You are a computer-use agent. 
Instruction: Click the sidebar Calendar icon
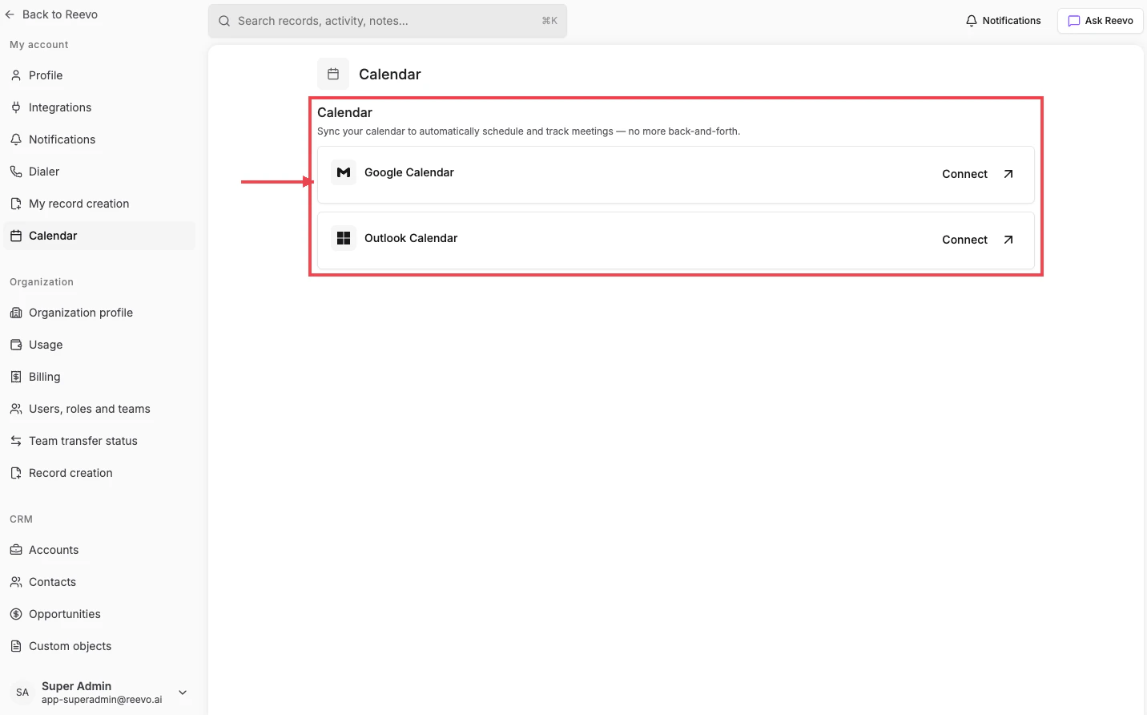point(16,236)
